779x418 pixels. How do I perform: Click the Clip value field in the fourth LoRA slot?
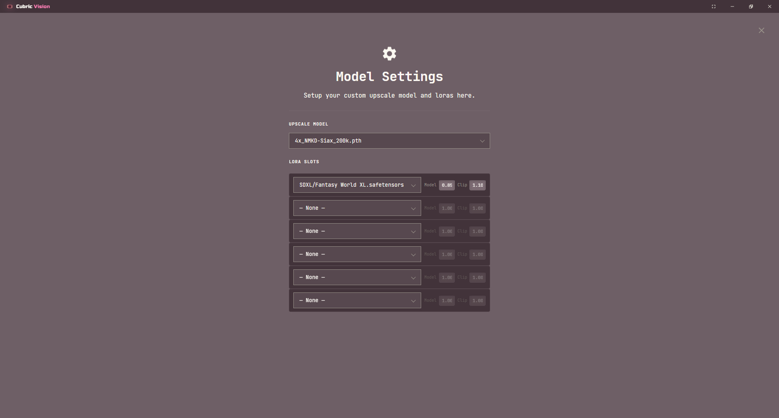(x=478, y=254)
